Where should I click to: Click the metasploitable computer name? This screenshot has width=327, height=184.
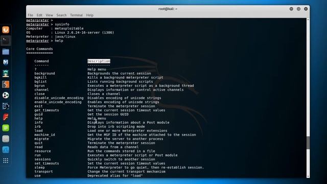[x=69, y=29]
